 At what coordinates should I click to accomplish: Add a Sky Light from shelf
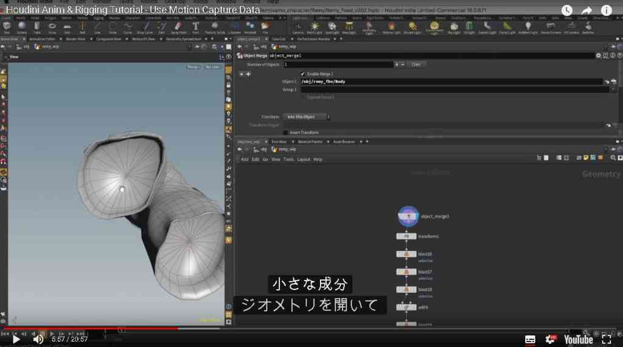click(454, 27)
